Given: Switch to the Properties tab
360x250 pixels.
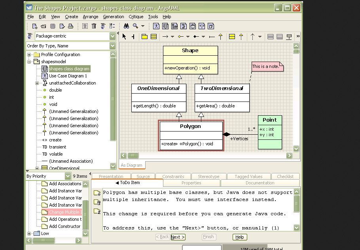Looking at the screenshot, I should click(x=191, y=183).
